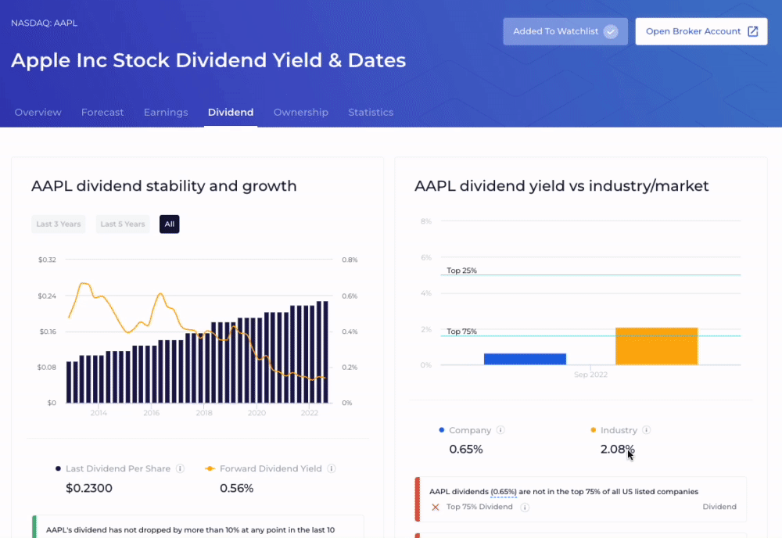Click the info icon next to Last Dividend Per Share
The image size is (782, 538).
[181, 468]
